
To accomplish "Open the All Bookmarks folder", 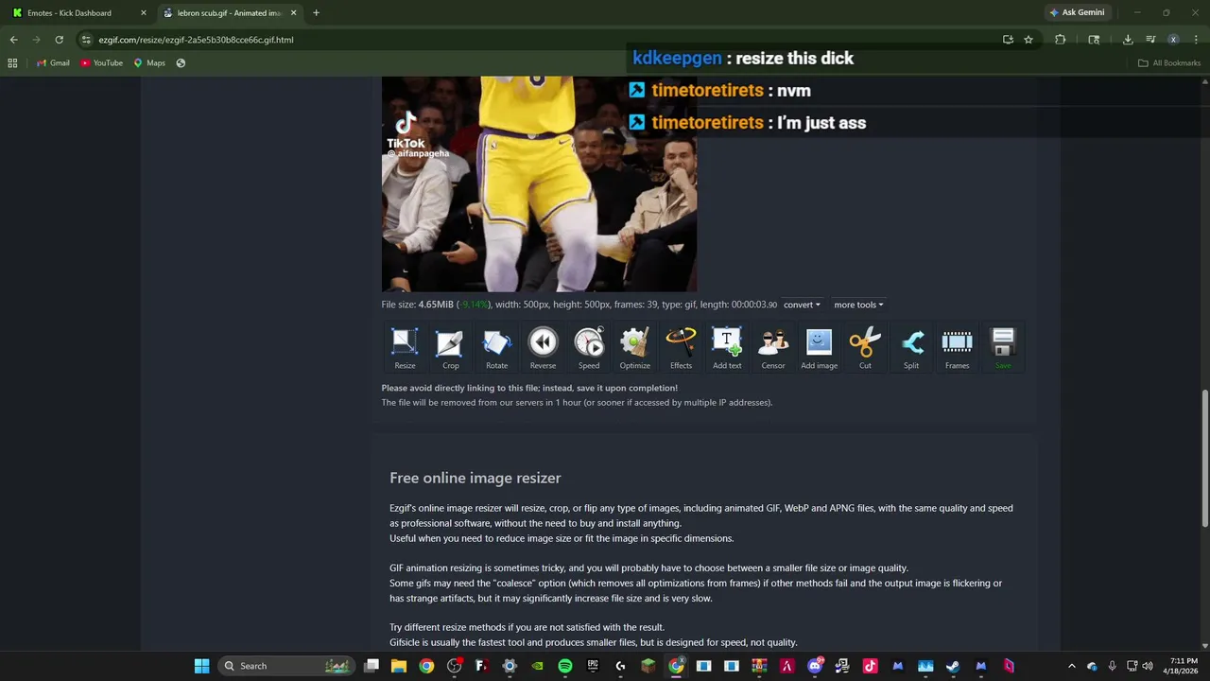I will [1169, 63].
